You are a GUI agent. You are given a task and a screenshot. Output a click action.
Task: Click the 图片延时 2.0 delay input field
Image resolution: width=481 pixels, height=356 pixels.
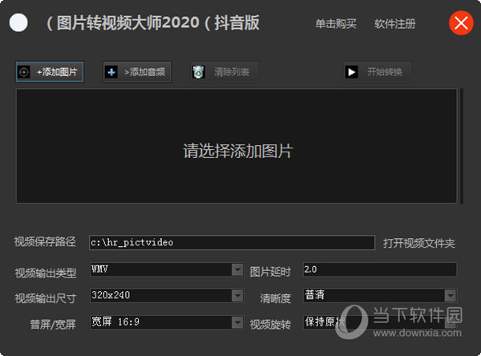tap(380, 269)
